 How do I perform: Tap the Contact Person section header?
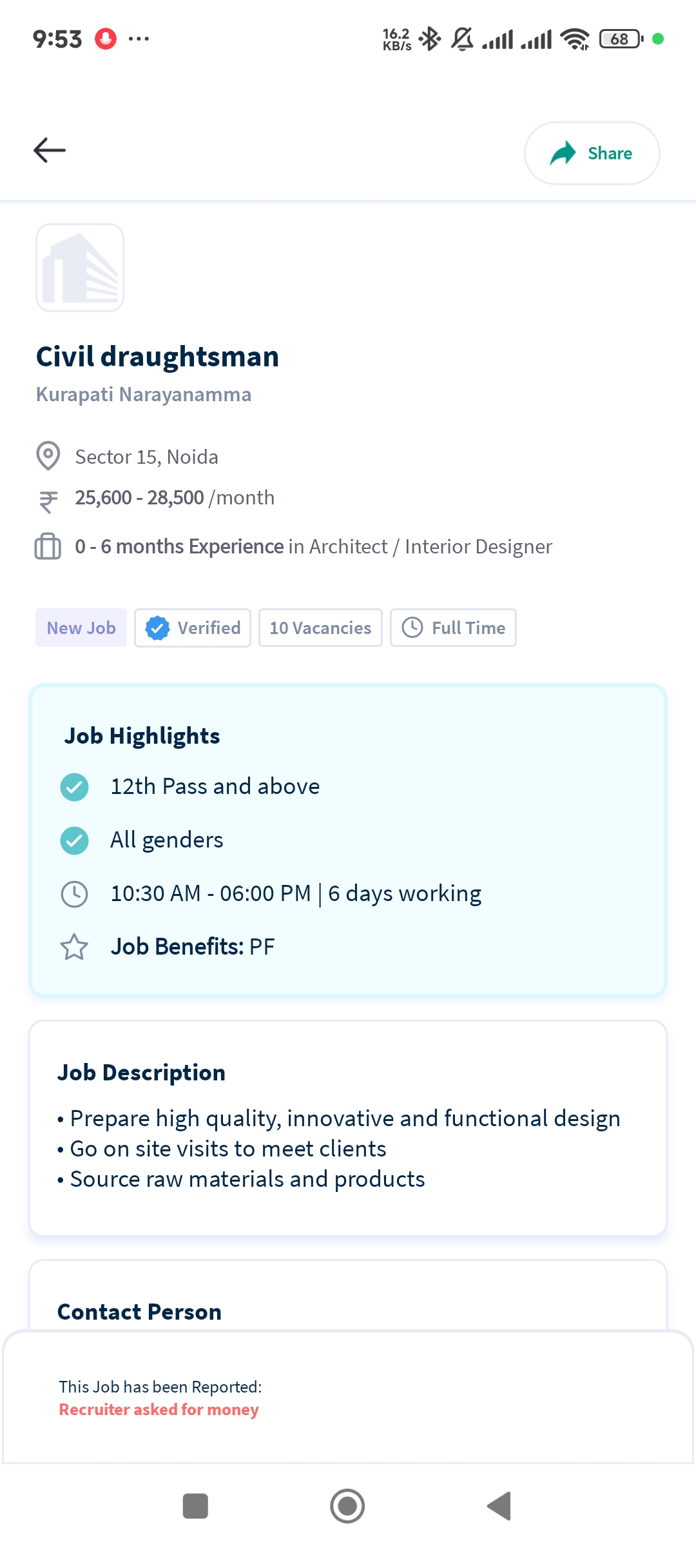[x=139, y=1312]
